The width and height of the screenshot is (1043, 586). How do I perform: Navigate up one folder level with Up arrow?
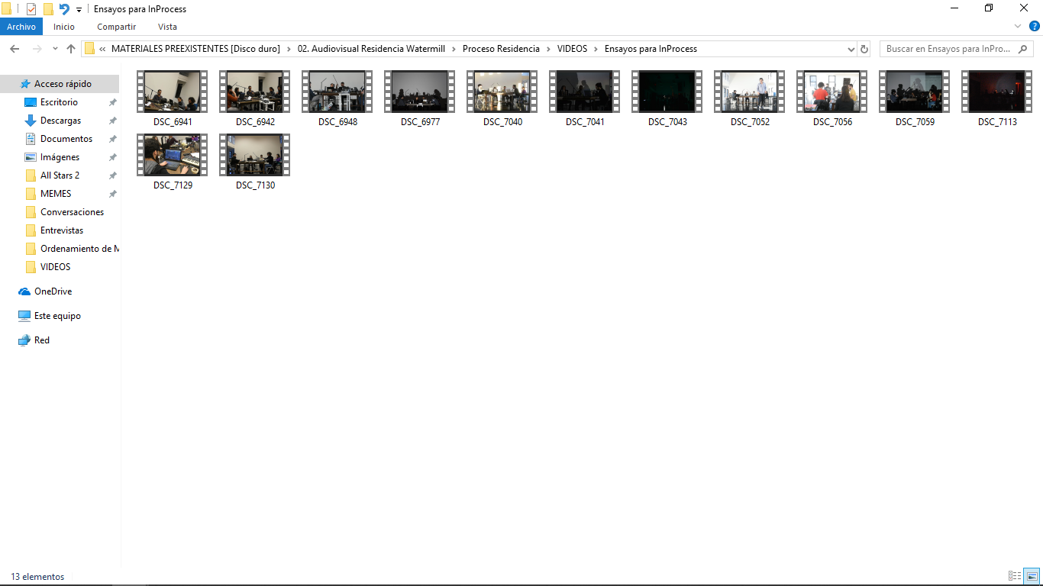click(71, 49)
